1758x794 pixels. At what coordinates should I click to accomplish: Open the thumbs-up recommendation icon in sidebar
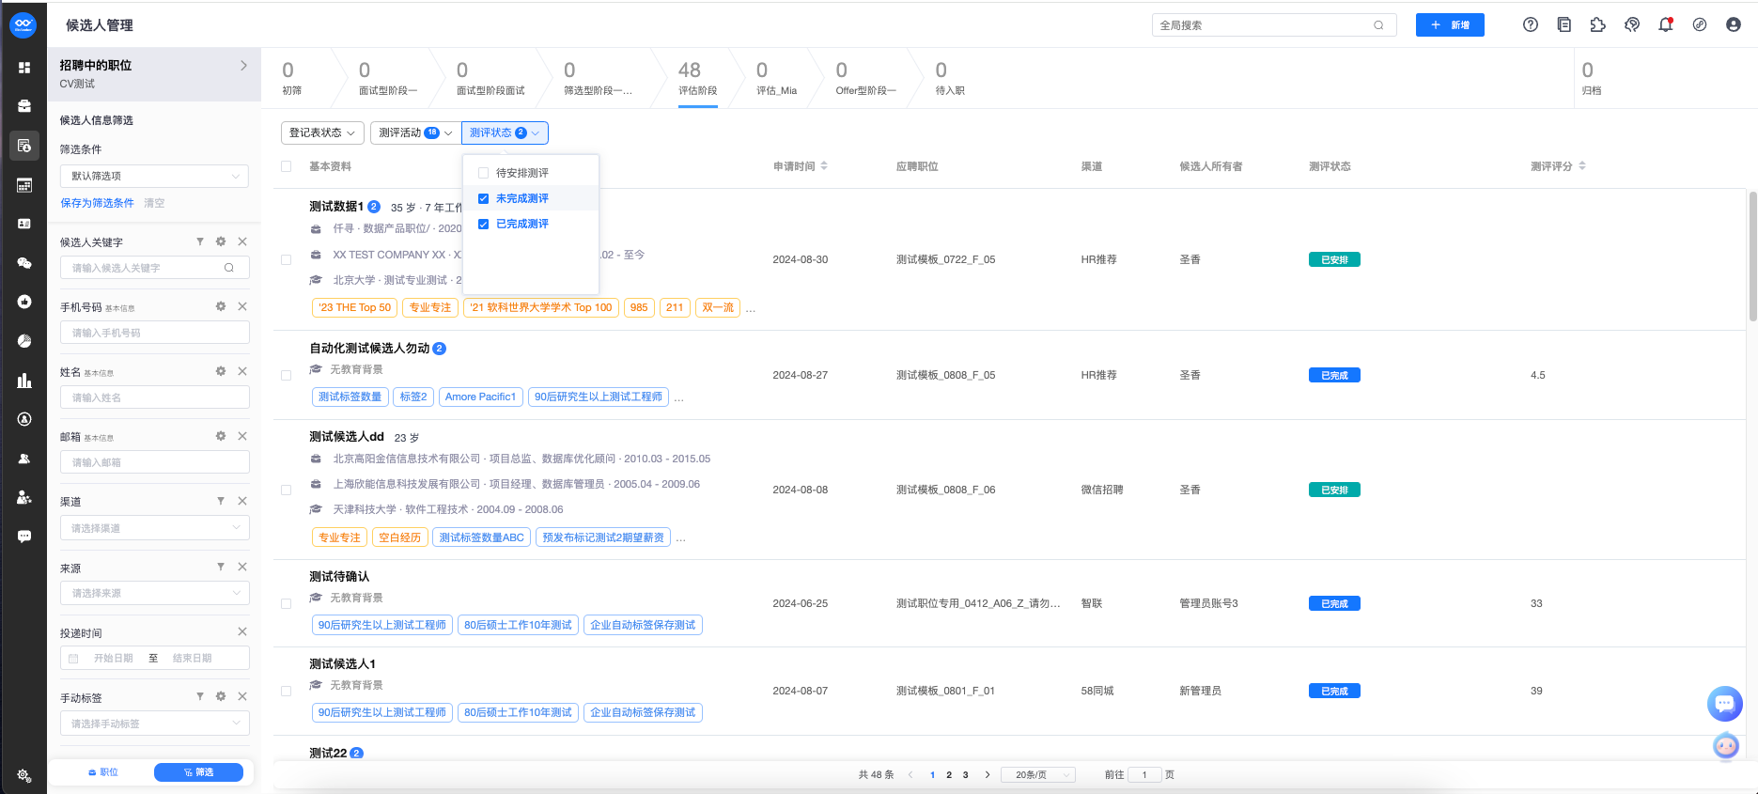pos(24,302)
